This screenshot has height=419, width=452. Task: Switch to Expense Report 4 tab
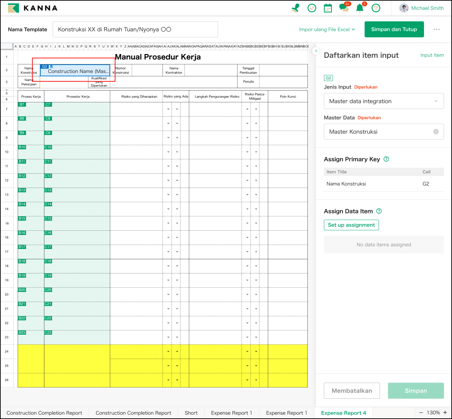click(344, 413)
